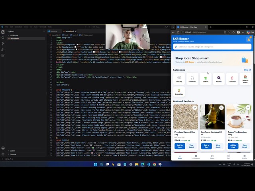This screenshot has height=191, width=255.
Task: Add this page to favorites with star icon
Action: (229, 32)
